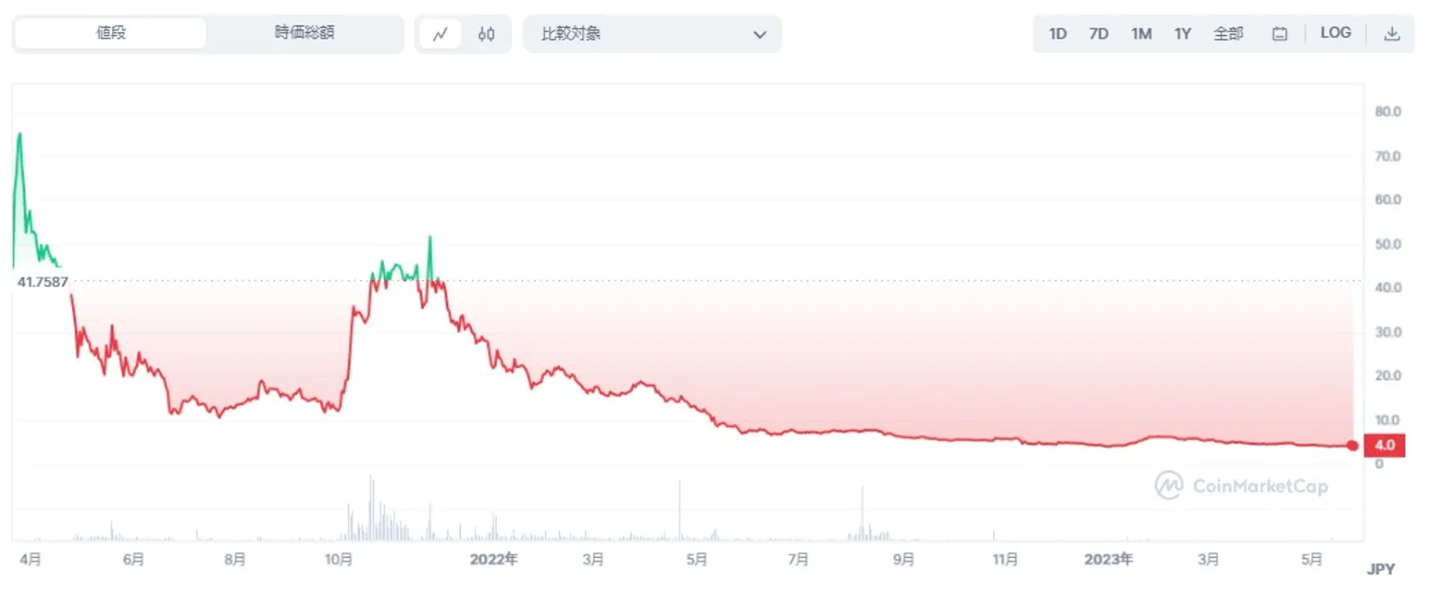The width and height of the screenshot is (1438, 595).
Task: Click the 4.0 current price label
Action: point(1385,445)
